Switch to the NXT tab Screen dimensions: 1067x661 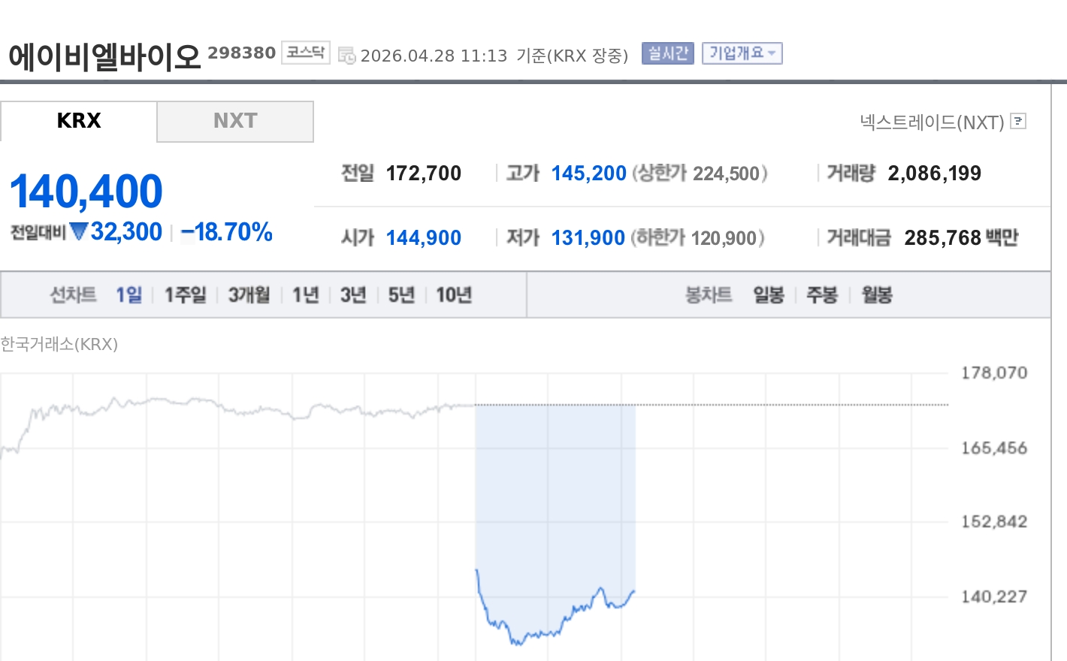pos(235,121)
